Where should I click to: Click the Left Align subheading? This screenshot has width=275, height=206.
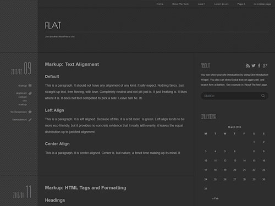54,110
